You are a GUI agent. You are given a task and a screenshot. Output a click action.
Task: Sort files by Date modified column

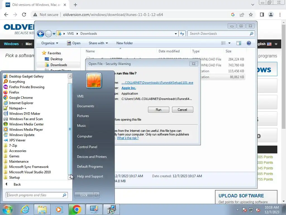tap(169, 51)
